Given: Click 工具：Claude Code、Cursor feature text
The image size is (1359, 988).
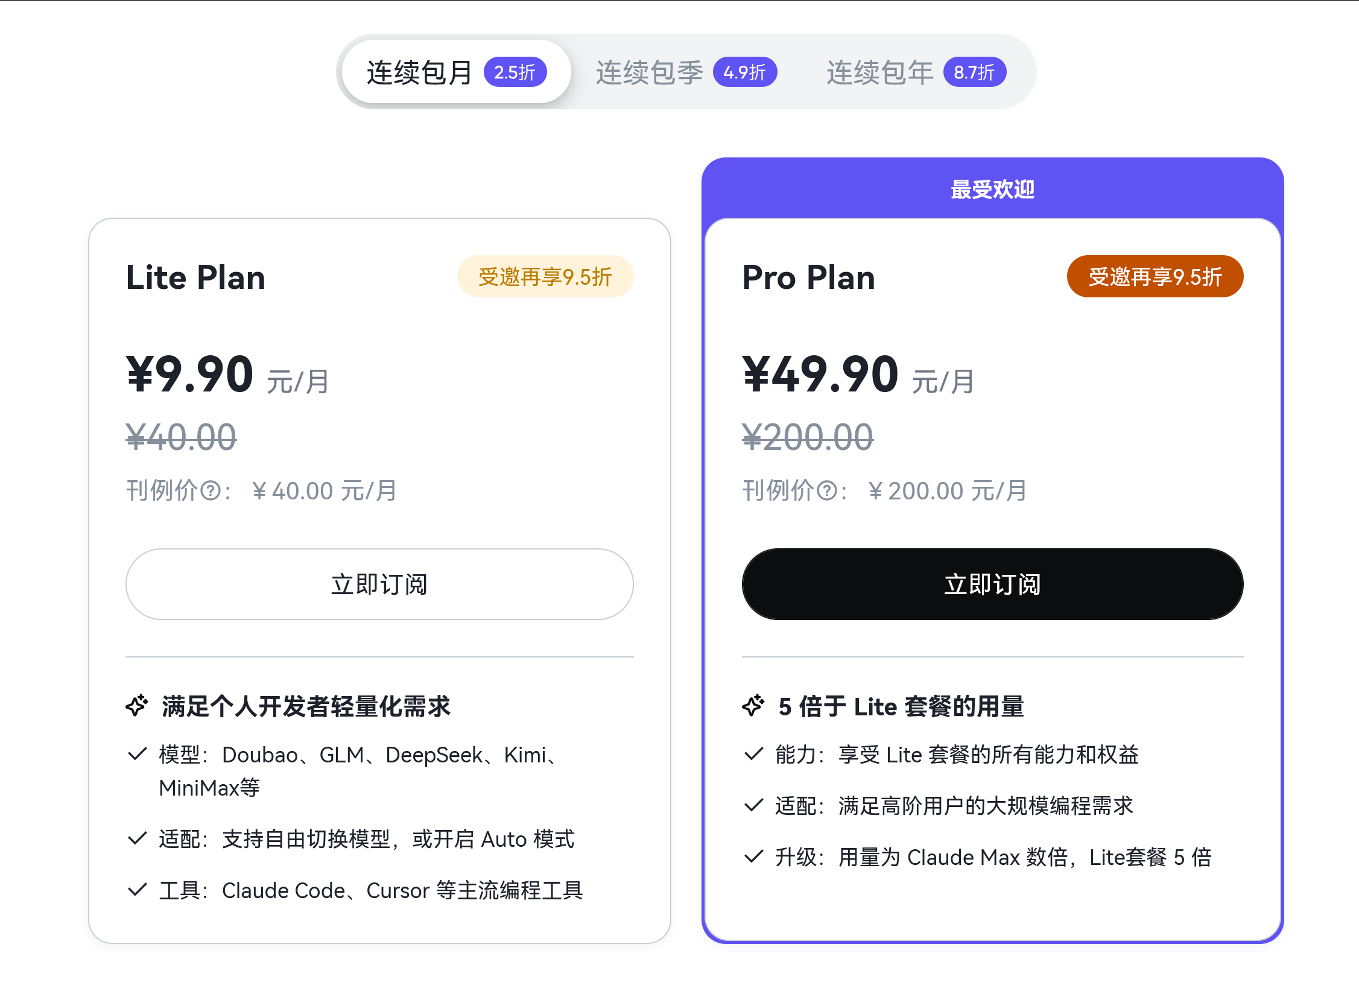Looking at the screenshot, I should click(371, 890).
